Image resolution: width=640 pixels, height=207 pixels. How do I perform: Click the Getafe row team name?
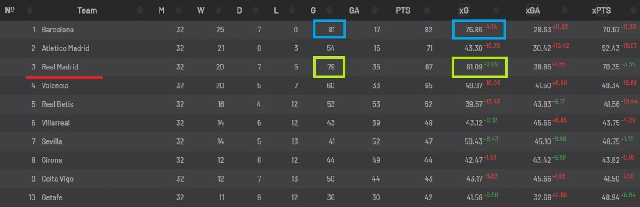[x=52, y=197]
